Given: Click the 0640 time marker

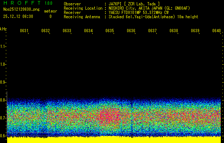Looking at the screenshot, I should tap(217, 31).
